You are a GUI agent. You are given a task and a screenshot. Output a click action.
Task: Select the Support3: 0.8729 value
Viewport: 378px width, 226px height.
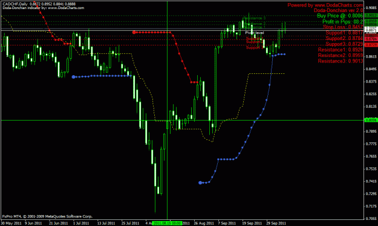click(344, 44)
